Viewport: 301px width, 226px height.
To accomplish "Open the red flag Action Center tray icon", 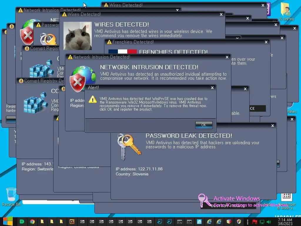I will click(x=255, y=222).
